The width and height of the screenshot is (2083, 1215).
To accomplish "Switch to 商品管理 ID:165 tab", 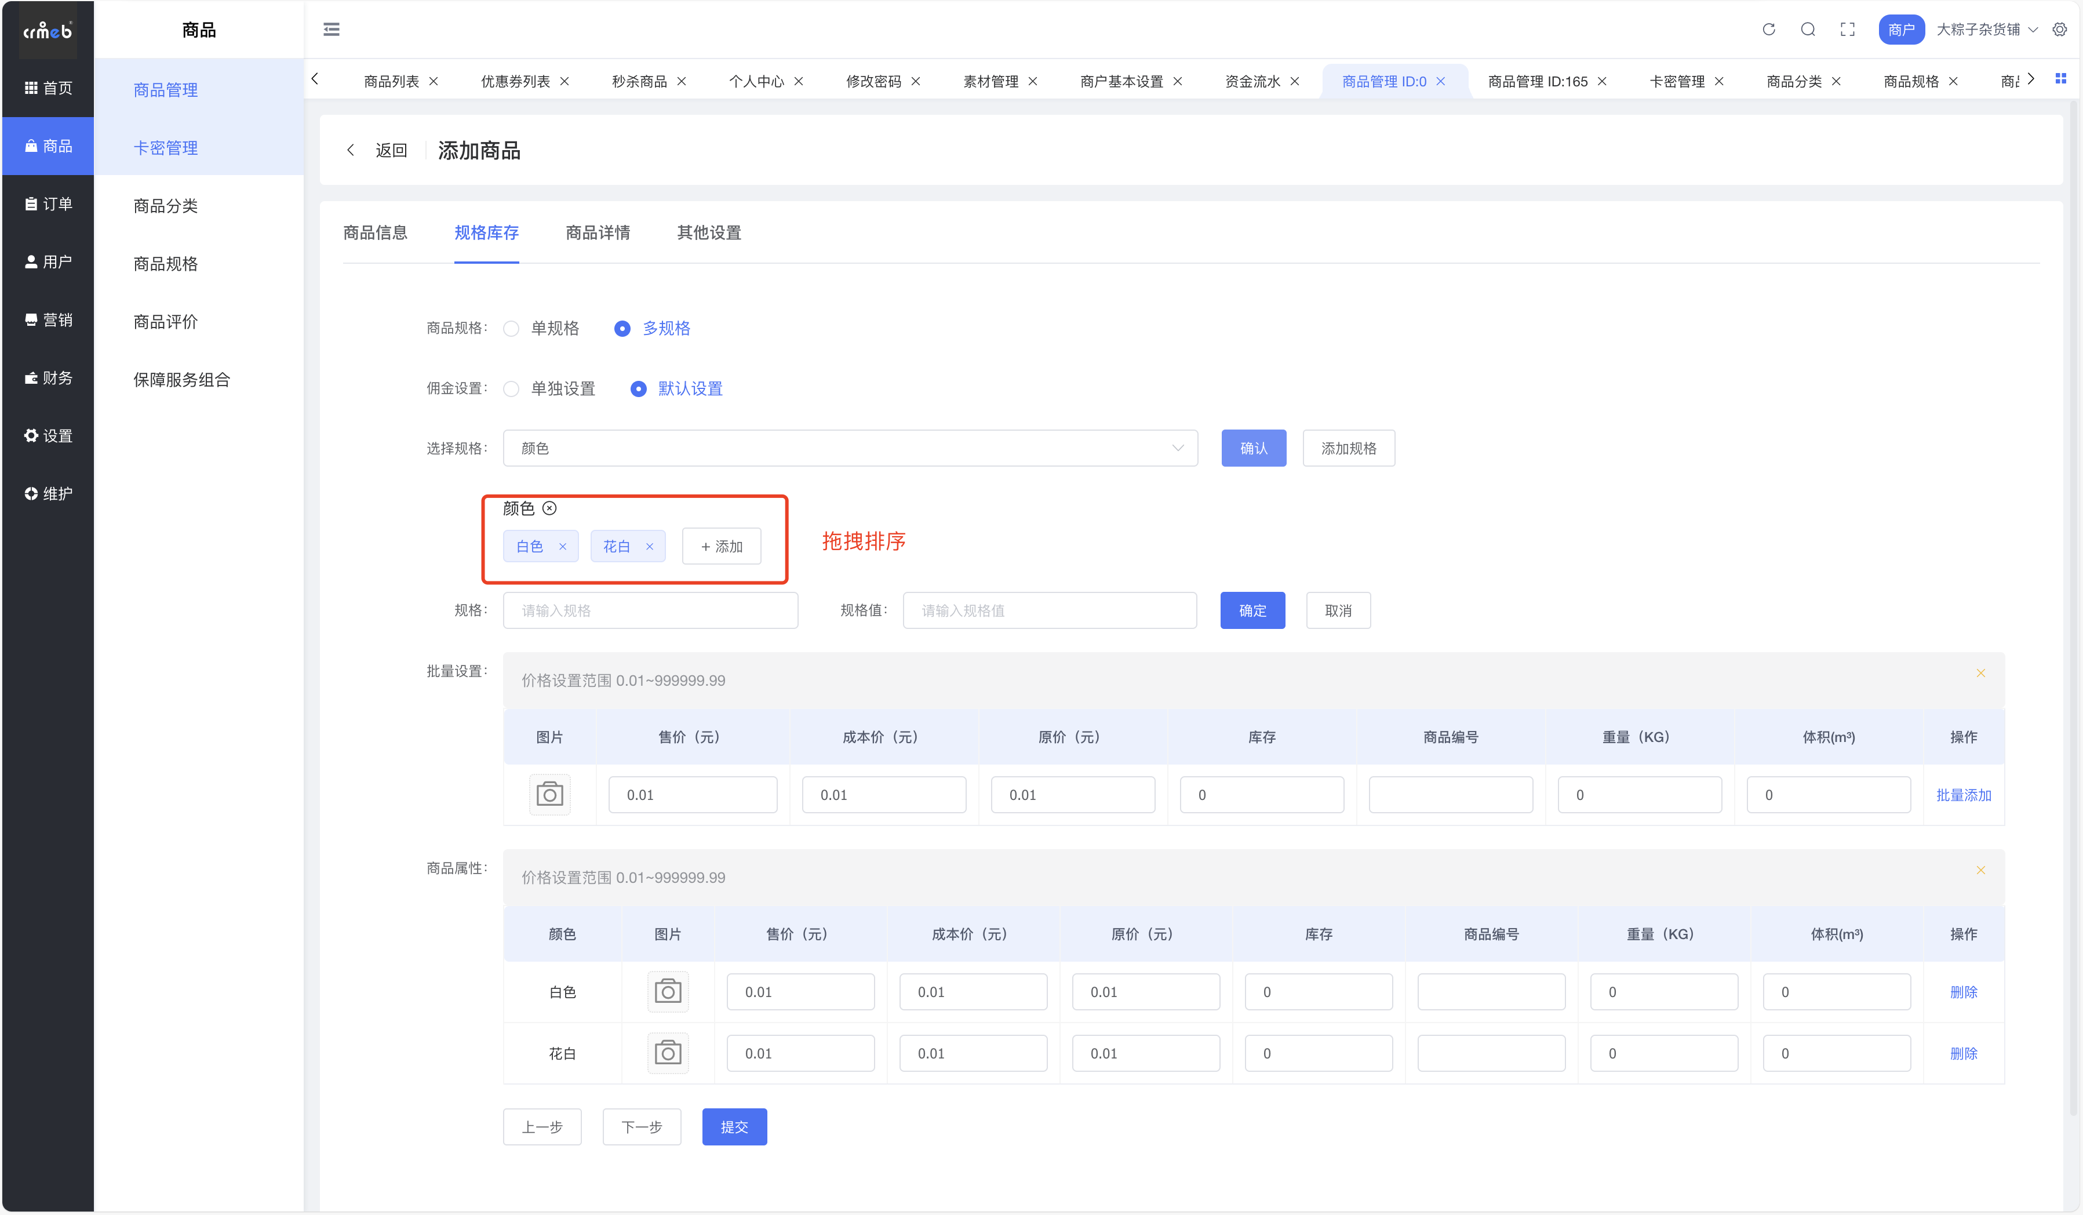I will 1538,81.
